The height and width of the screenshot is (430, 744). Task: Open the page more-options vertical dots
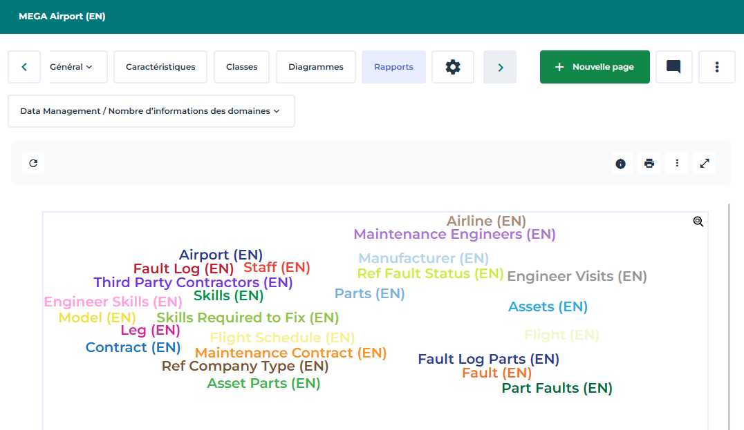[717, 67]
